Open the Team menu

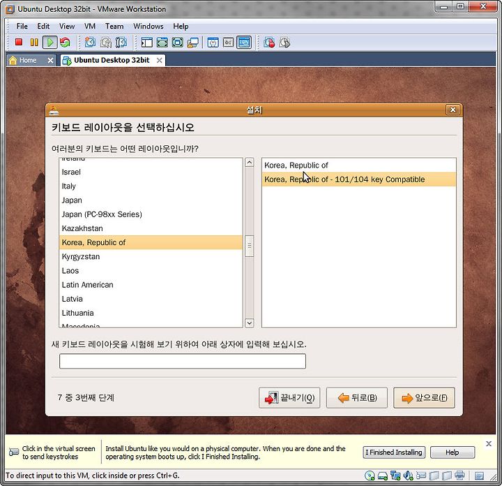(114, 27)
